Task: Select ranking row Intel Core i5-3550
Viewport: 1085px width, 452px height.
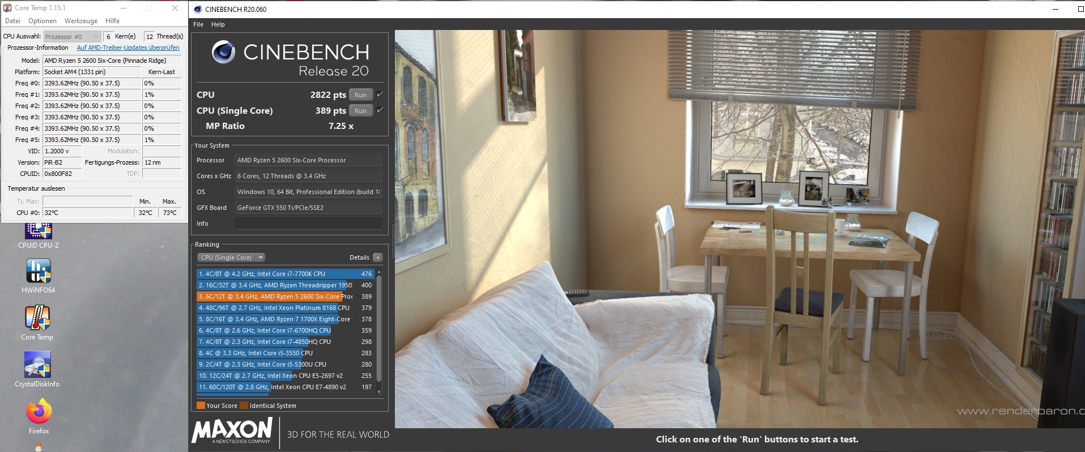Action: [285, 353]
